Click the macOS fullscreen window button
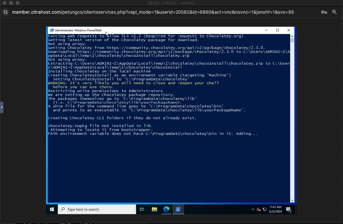 pyautogui.click(x=18, y=3)
